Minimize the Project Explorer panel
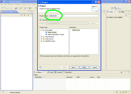131x94 pixels. (x=29, y=11)
